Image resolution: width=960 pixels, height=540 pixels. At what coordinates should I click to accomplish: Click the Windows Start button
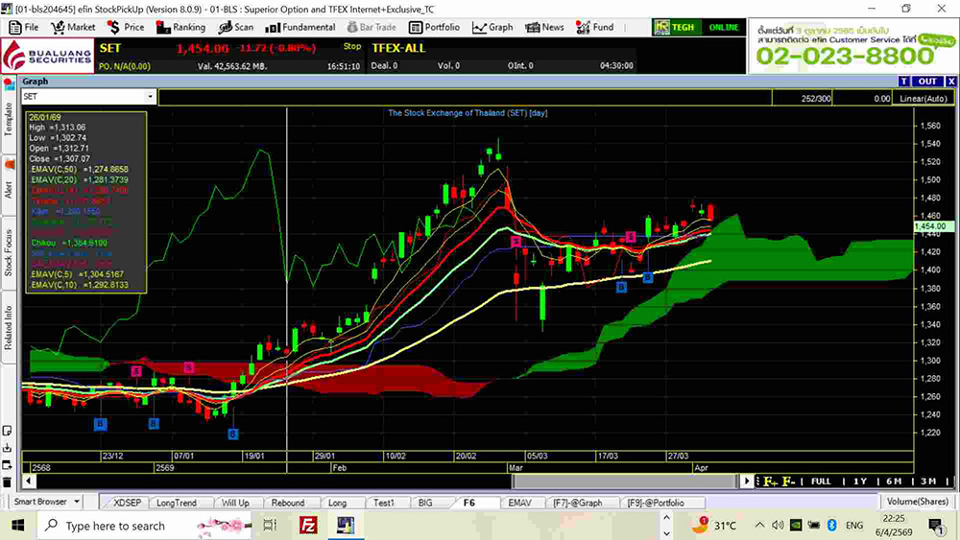click(17, 526)
